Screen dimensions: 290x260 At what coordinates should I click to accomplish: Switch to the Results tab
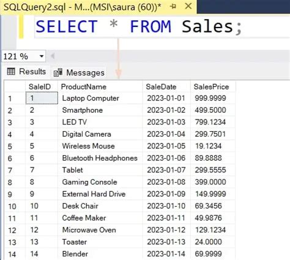(x=26, y=72)
